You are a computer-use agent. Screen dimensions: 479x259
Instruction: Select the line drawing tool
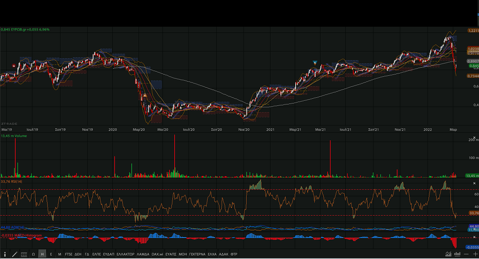(x=14, y=254)
